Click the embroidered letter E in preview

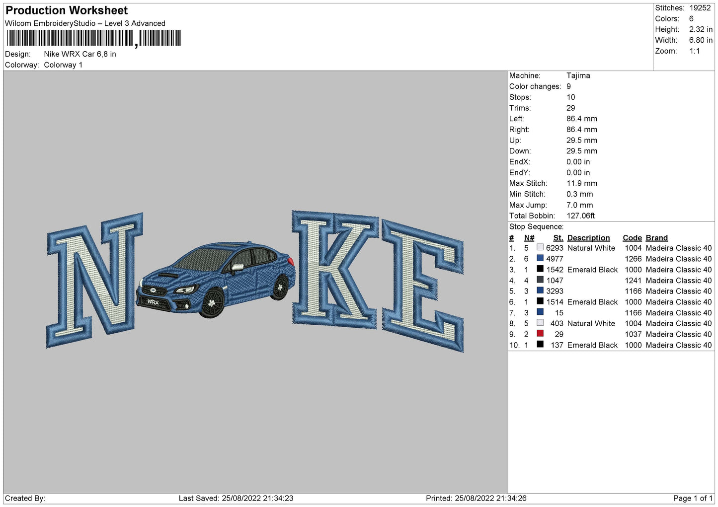[x=422, y=286]
